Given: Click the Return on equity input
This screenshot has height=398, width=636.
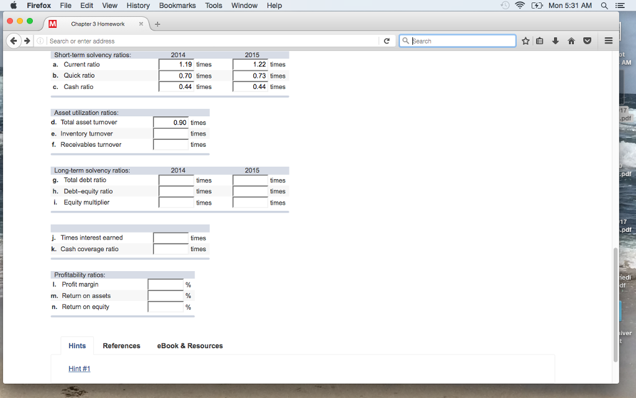Looking at the screenshot, I should 165,307.
